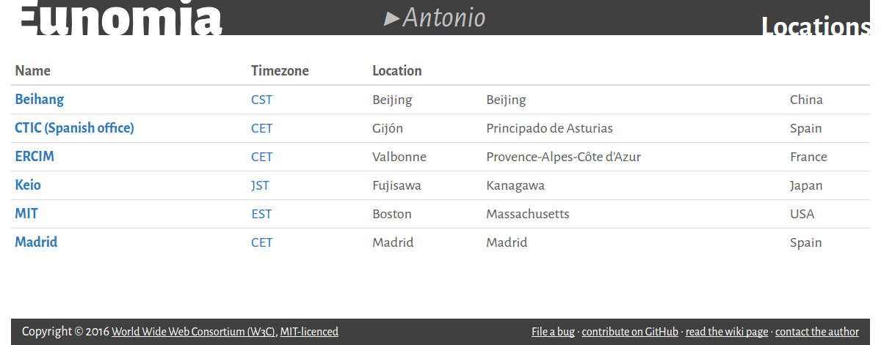Visit World Wide Web Consortium (W3C) link

coord(194,332)
